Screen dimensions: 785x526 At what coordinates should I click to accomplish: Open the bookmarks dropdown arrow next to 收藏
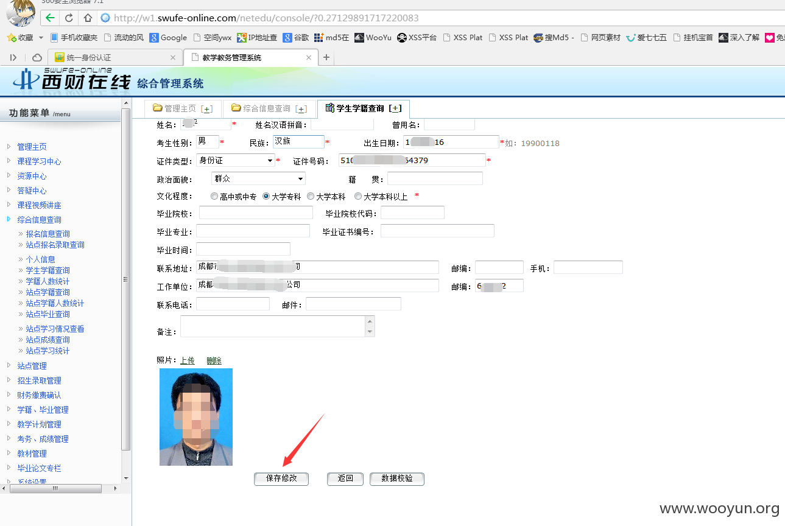[x=41, y=38]
